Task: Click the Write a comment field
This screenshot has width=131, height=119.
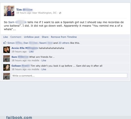Action: pyautogui.click(x=69, y=76)
